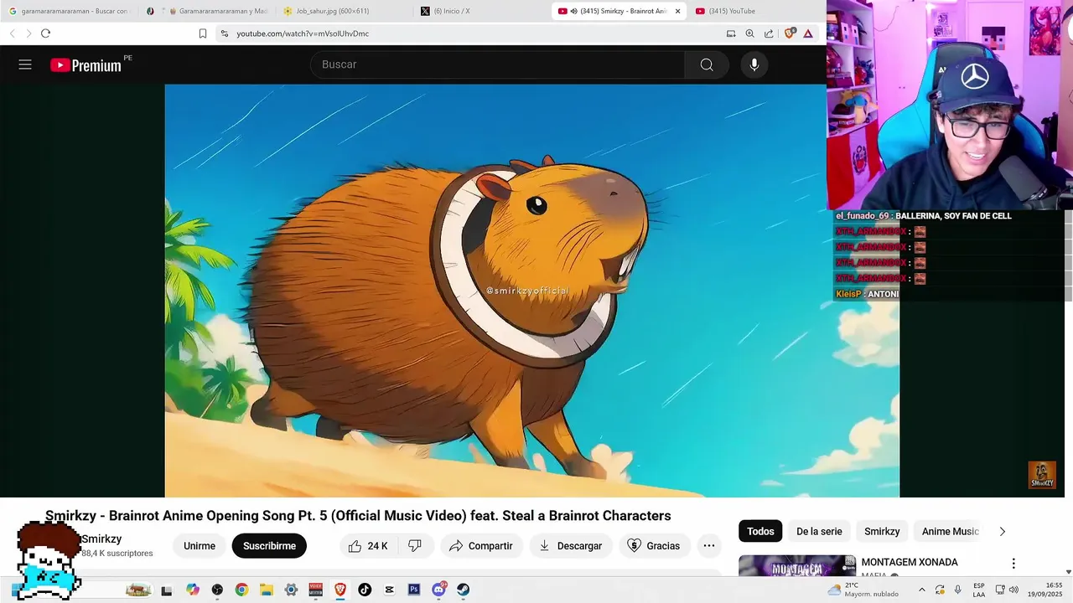Open Brave browser taskbar icon
The width and height of the screenshot is (1073, 603).
tap(340, 590)
